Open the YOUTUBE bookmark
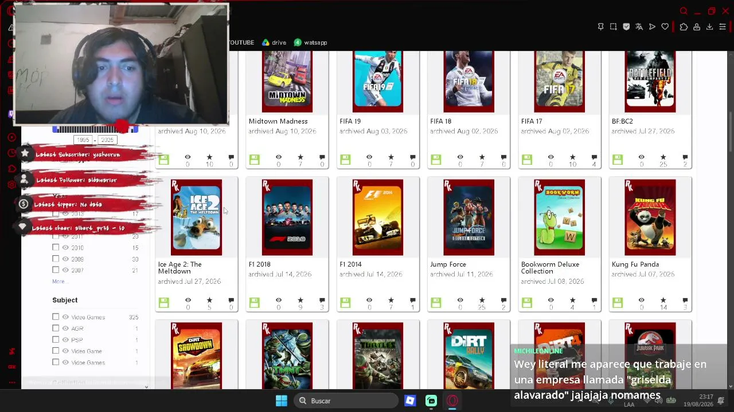The width and height of the screenshot is (734, 412). tap(241, 42)
